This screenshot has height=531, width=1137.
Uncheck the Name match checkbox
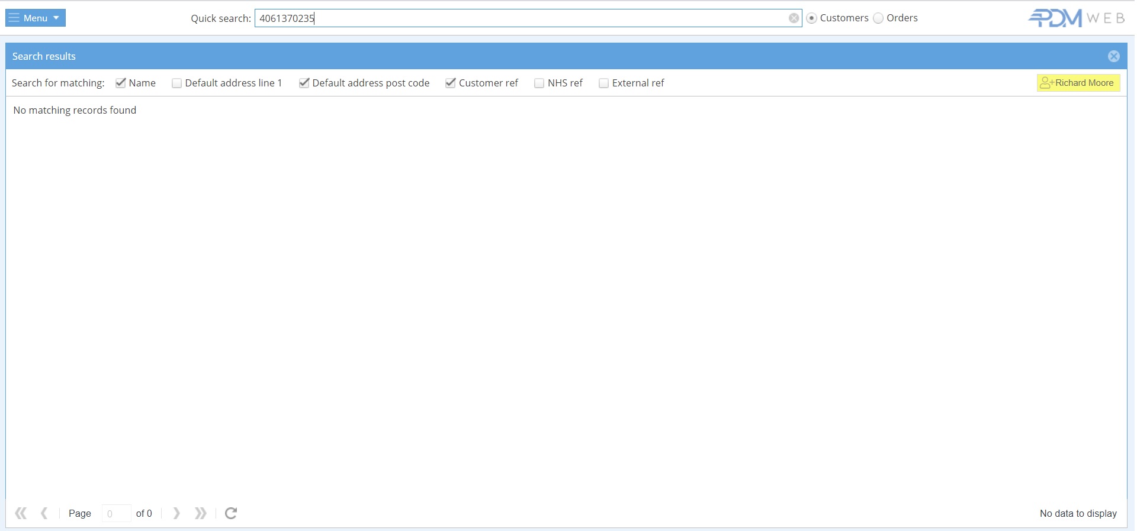point(121,83)
